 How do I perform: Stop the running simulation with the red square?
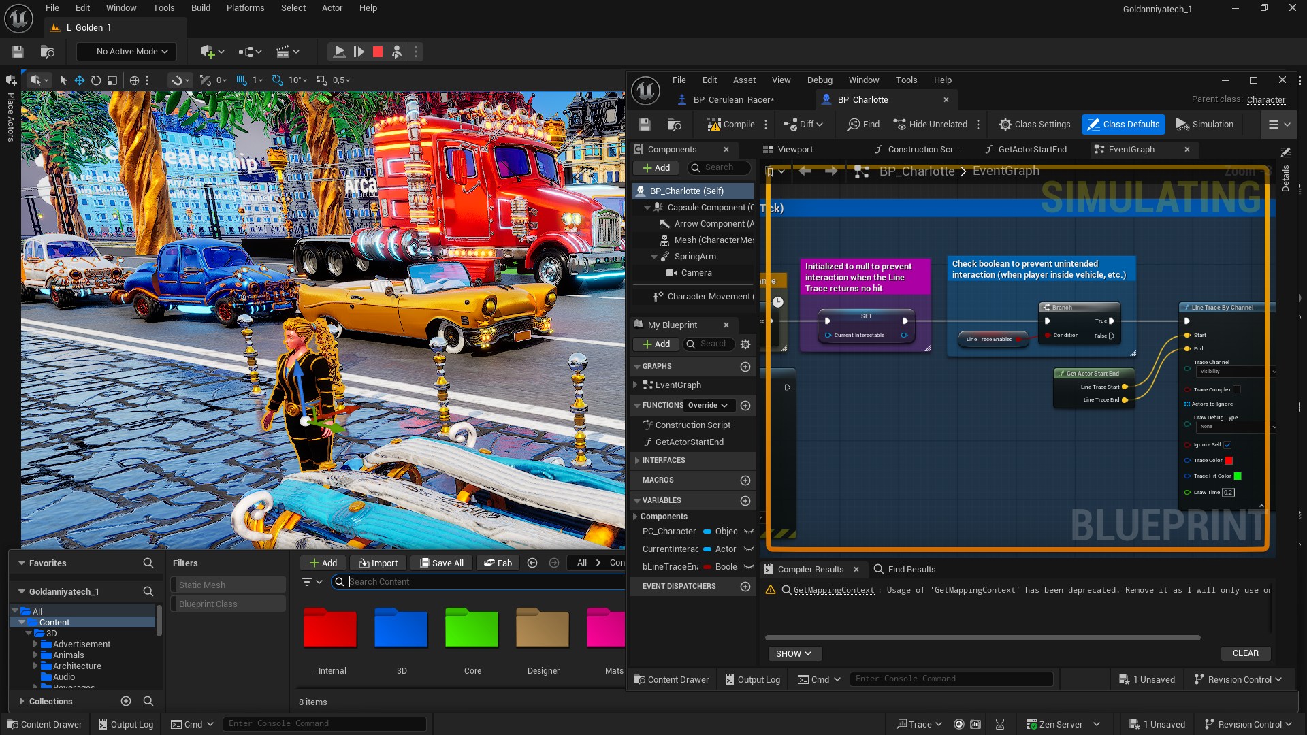(378, 51)
